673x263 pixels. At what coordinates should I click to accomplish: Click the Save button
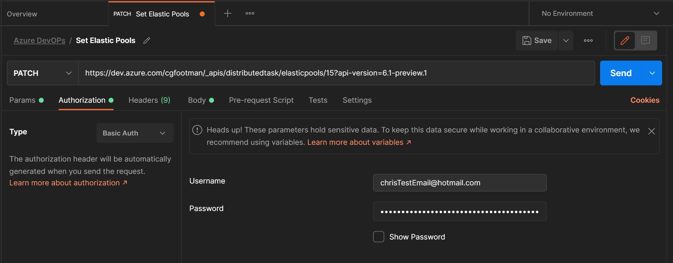point(537,41)
